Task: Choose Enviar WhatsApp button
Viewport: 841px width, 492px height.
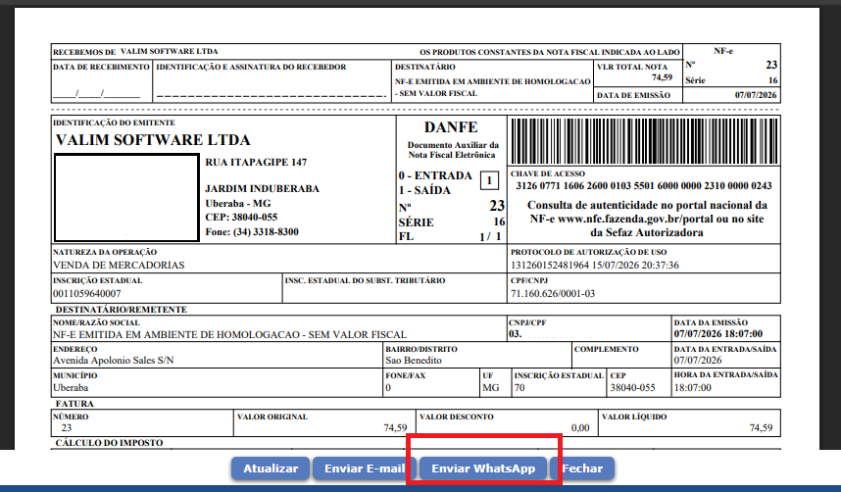Action: pos(483,468)
